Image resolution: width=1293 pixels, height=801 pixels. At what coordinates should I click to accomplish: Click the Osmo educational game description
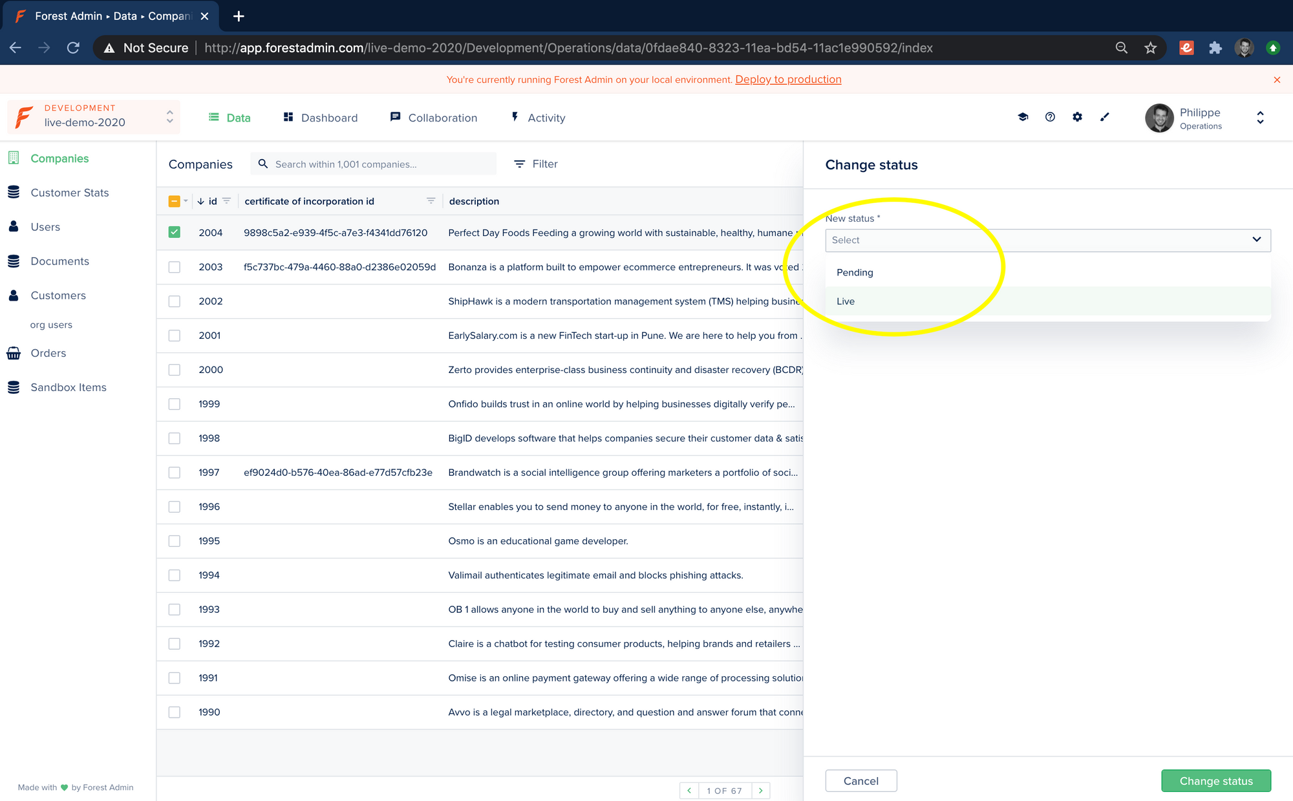538,541
